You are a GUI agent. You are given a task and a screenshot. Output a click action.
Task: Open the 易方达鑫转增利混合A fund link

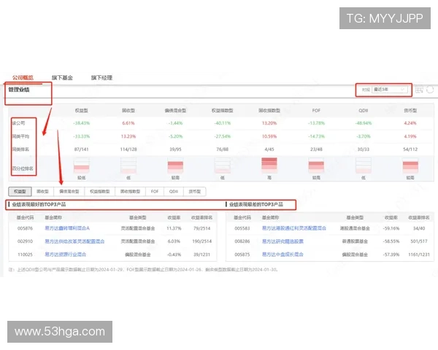67,228
